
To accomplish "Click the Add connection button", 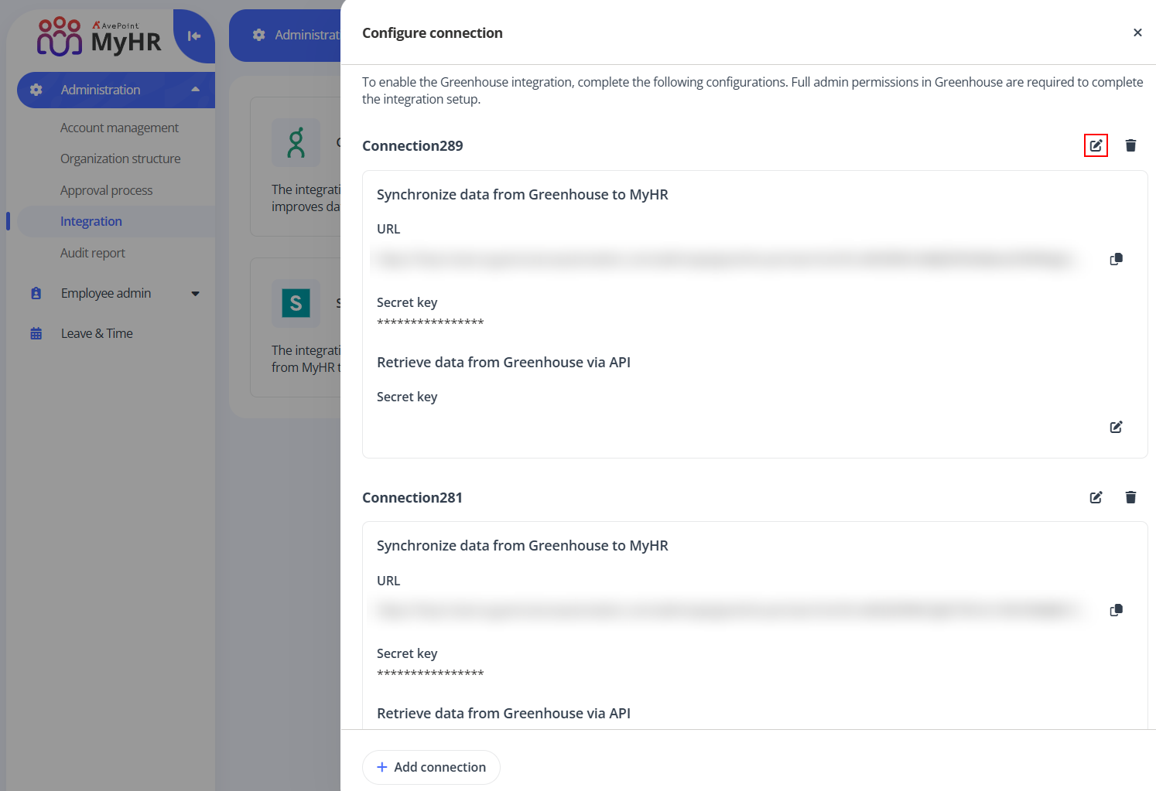I will (431, 767).
